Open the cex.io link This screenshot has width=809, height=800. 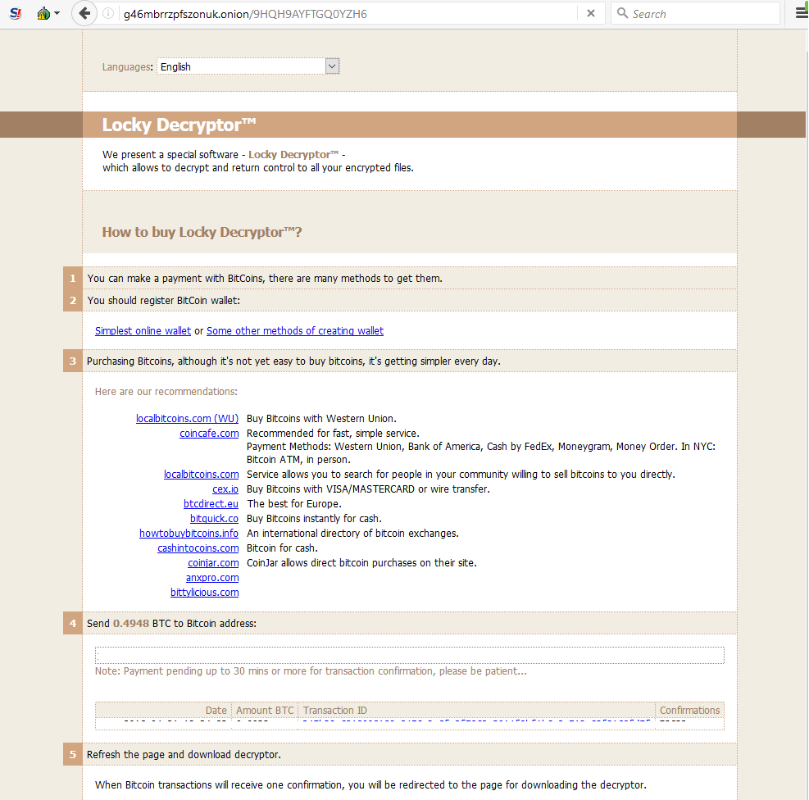pos(225,489)
